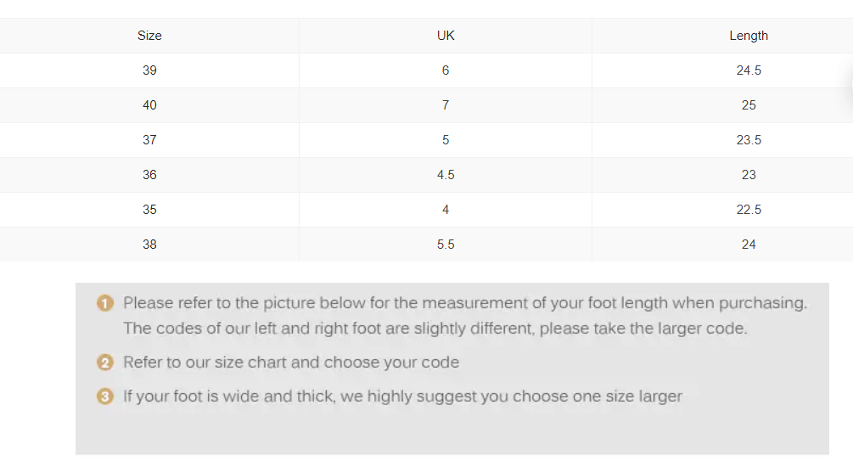Click the number 3 circle icon
The image size is (853, 467).
(x=105, y=397)
